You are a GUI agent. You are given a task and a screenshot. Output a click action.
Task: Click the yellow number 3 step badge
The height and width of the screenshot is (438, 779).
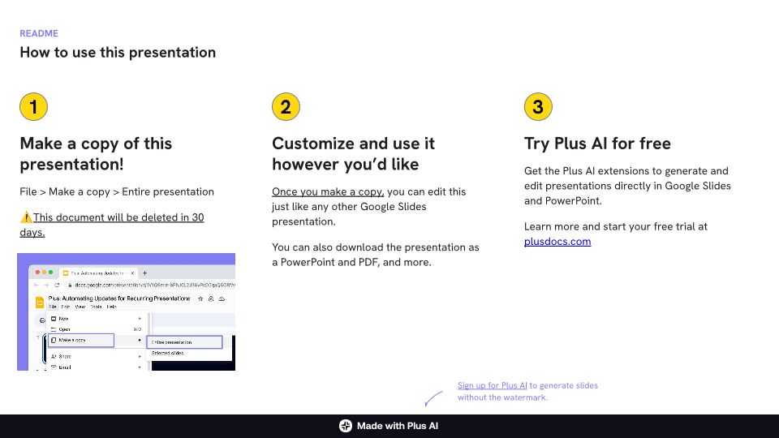[538, 107]
